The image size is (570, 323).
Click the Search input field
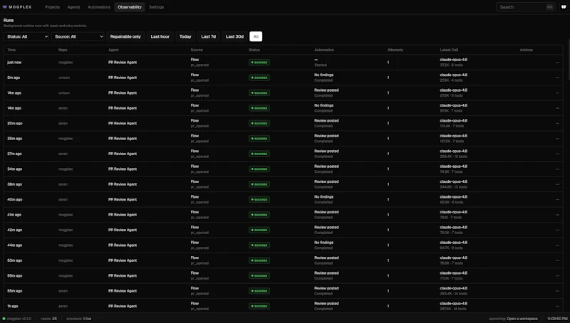(526, 7)
